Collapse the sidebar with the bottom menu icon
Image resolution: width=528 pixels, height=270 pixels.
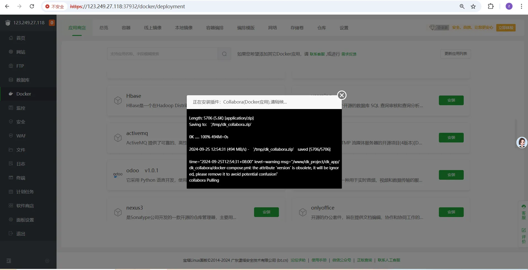point(9,261)
